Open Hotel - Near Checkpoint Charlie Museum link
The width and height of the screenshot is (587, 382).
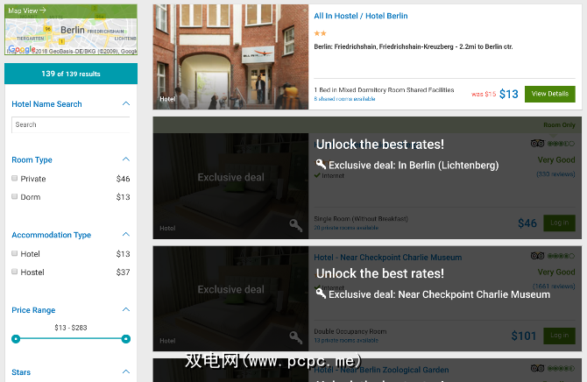pyautogui.click(x=387, y=258)
